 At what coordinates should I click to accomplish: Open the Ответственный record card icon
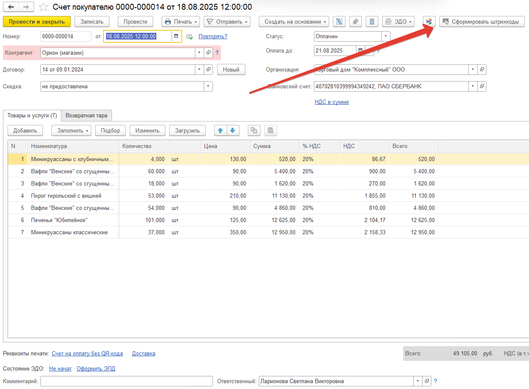point(427,381)
